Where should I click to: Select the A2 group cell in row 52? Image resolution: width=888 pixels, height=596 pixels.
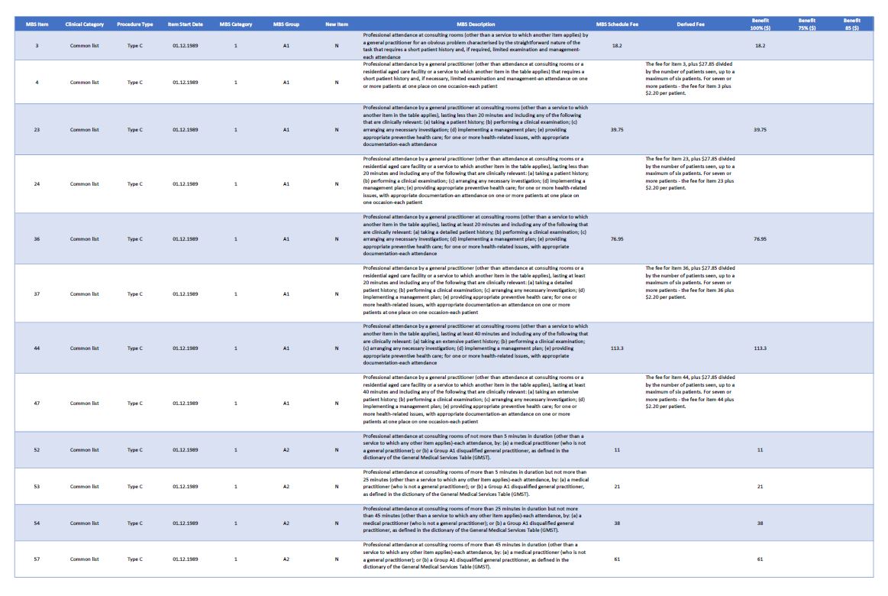pyautogui.click(x=286, y=450)
